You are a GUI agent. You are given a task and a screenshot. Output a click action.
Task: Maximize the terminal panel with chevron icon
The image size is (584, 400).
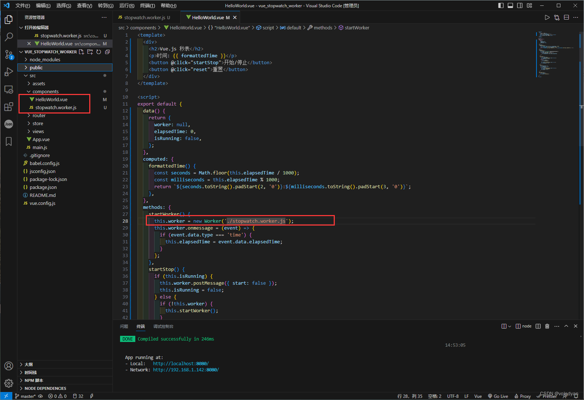566,326
